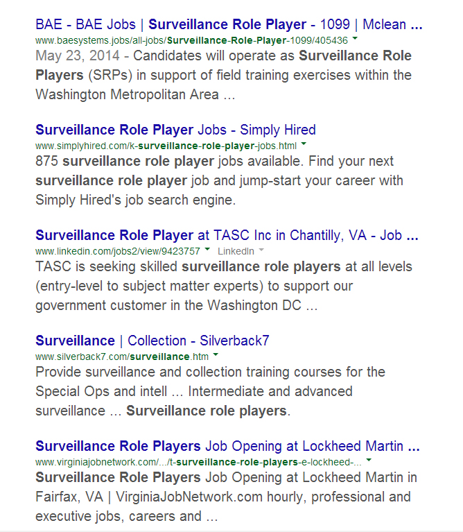This screenshot has width=463, height=532.
Task: Click the grey LinkedIn label
Action: pyautogui.click(x=235, y=251)
